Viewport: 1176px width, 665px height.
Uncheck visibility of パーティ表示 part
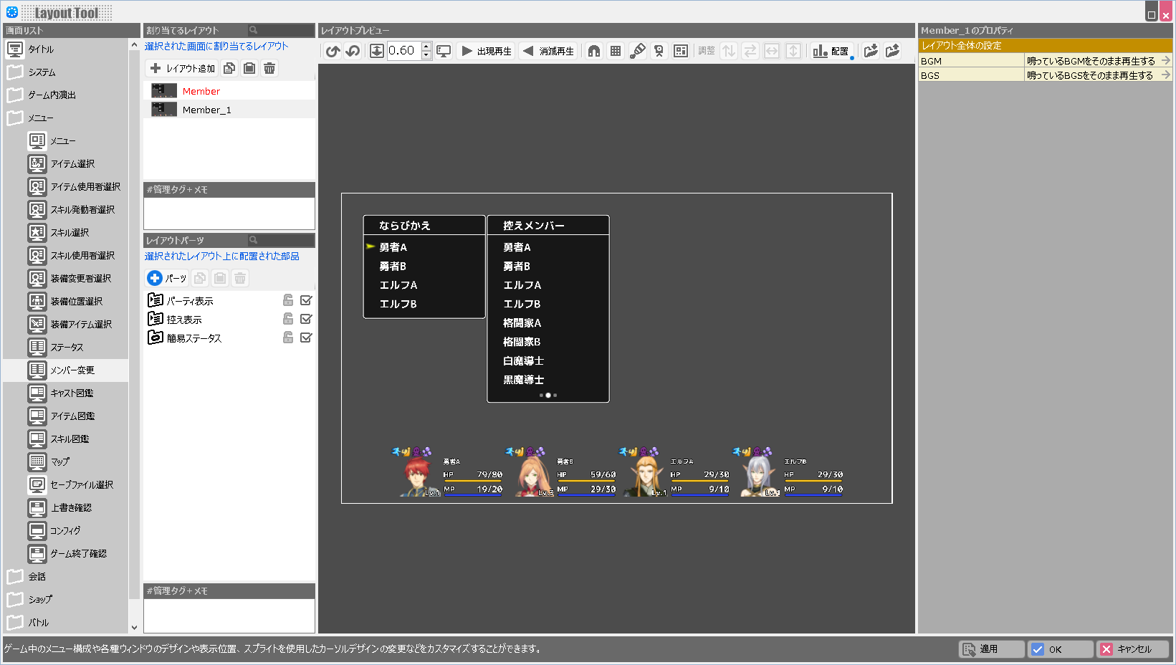point(306,300)
